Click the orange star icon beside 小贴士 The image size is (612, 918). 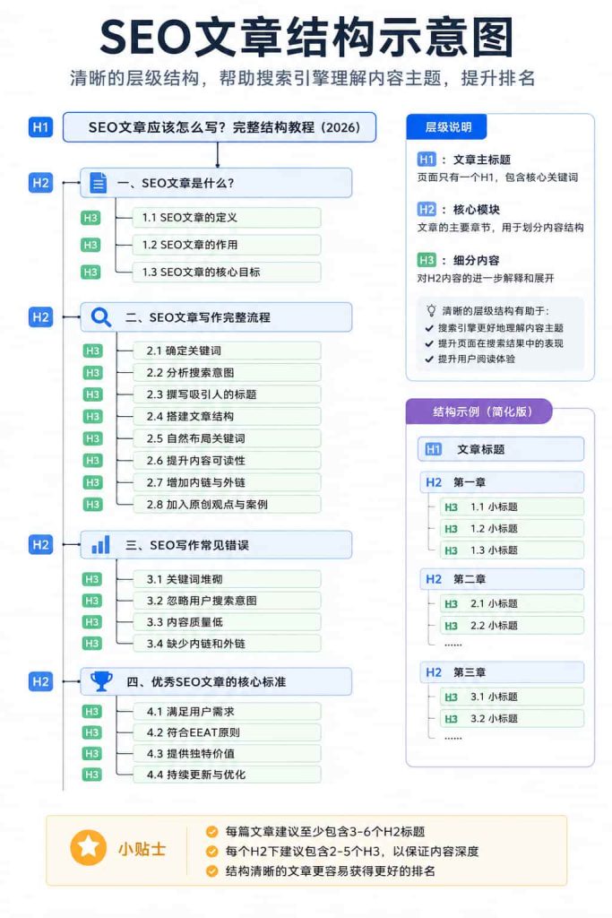click(x=89, y=846)
